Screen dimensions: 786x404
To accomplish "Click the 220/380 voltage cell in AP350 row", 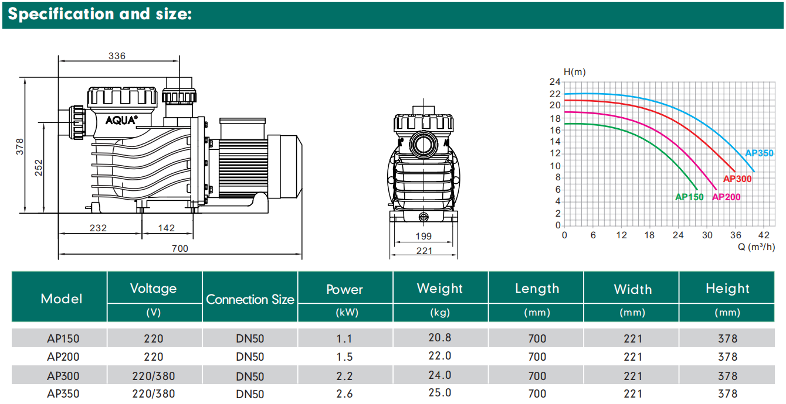I will pyautogui.click(x=153, y=394).
